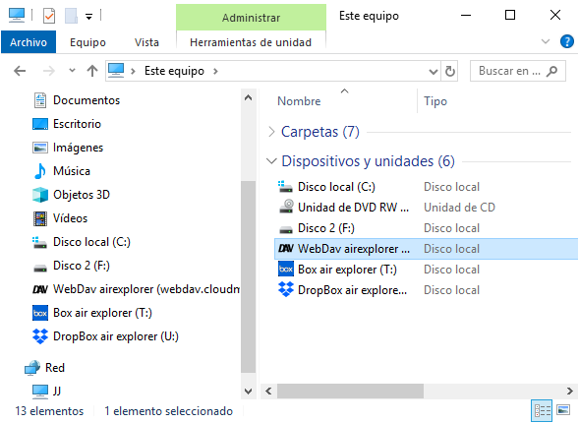
Task: Select the Box air explorer (T:) drive icon
Action: 286,269
